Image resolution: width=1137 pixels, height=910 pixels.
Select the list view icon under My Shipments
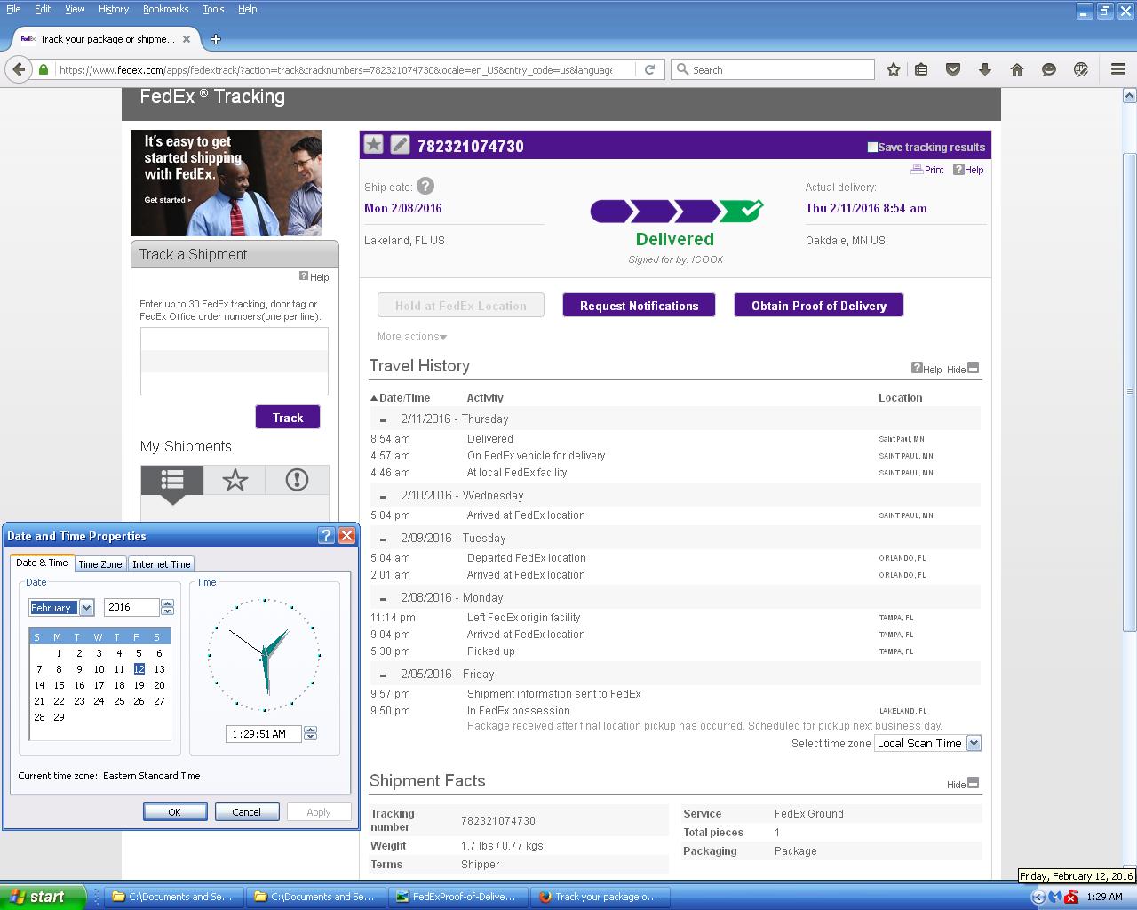tap(172, 480)
